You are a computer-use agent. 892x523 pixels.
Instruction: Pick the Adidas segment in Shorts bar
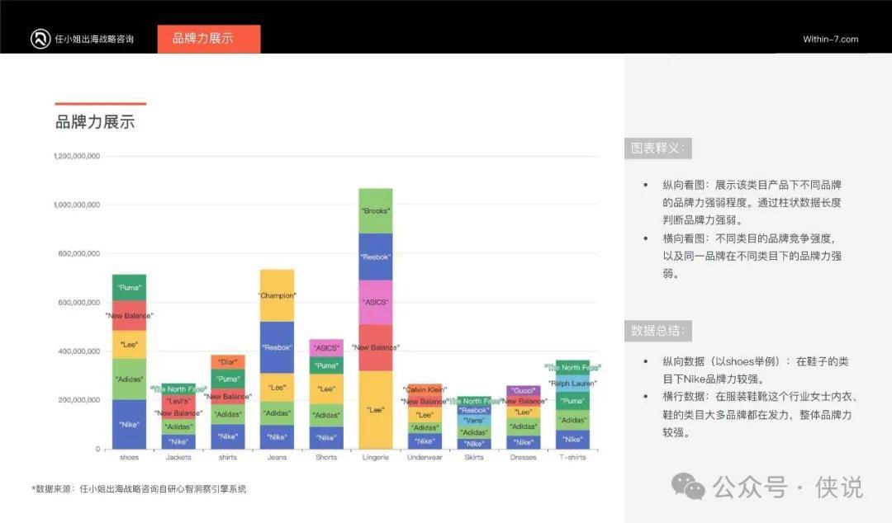pyautogui.click(x=326, y=416)
